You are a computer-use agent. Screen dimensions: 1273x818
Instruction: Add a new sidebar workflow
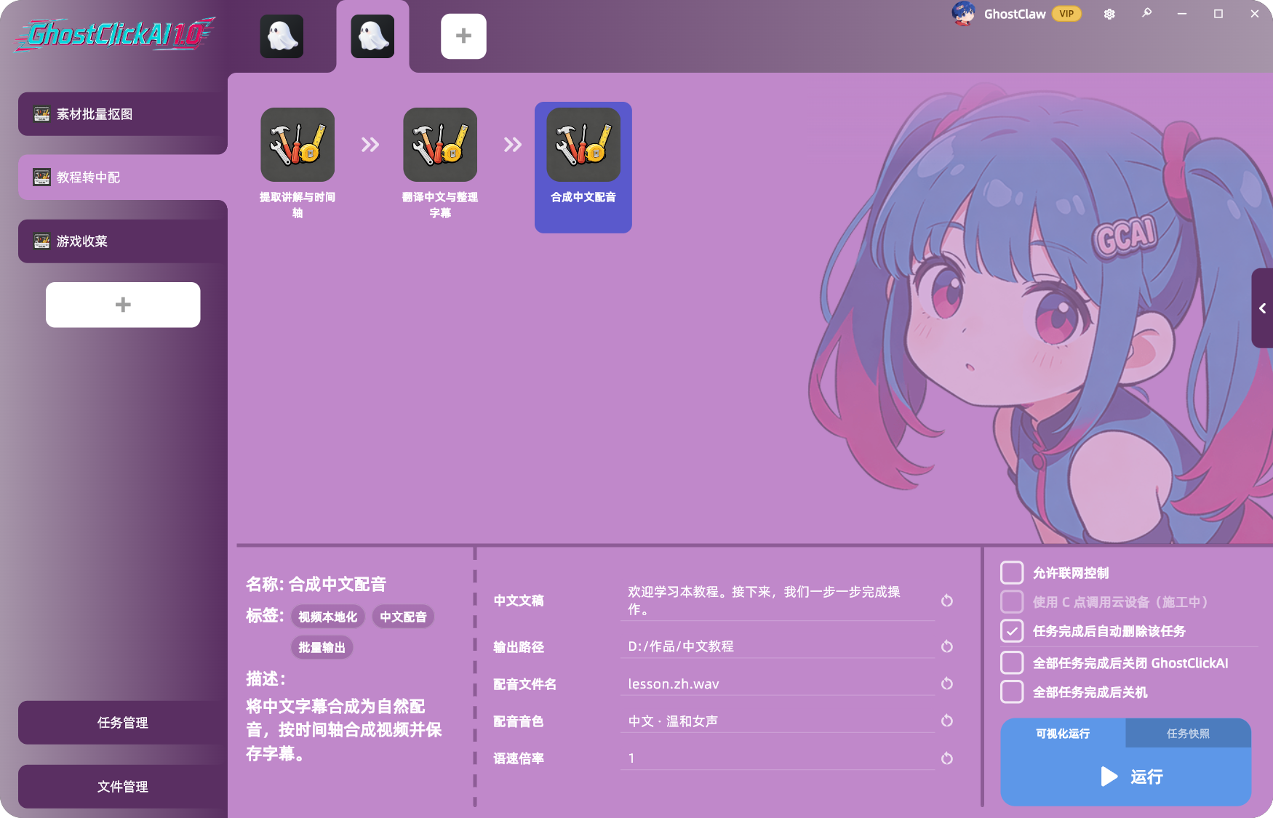coord(123,305)
